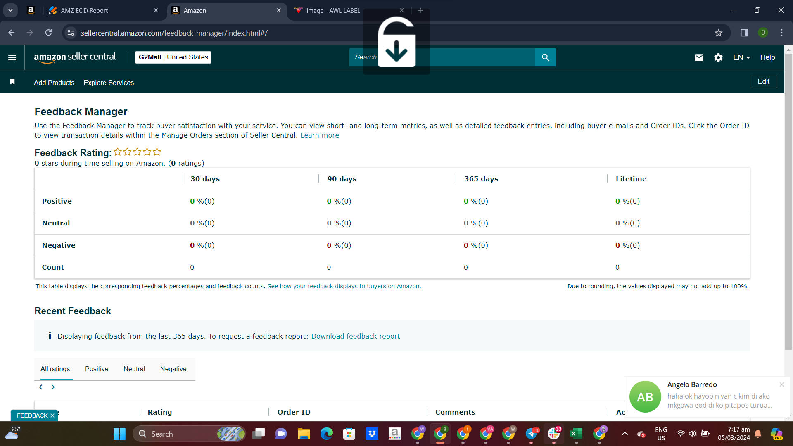Close the Amazon browser tab
This screenshot has width=793, height=446.
click(x=279, y=10)
